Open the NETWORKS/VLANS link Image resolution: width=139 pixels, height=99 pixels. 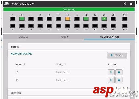(22, 54)
